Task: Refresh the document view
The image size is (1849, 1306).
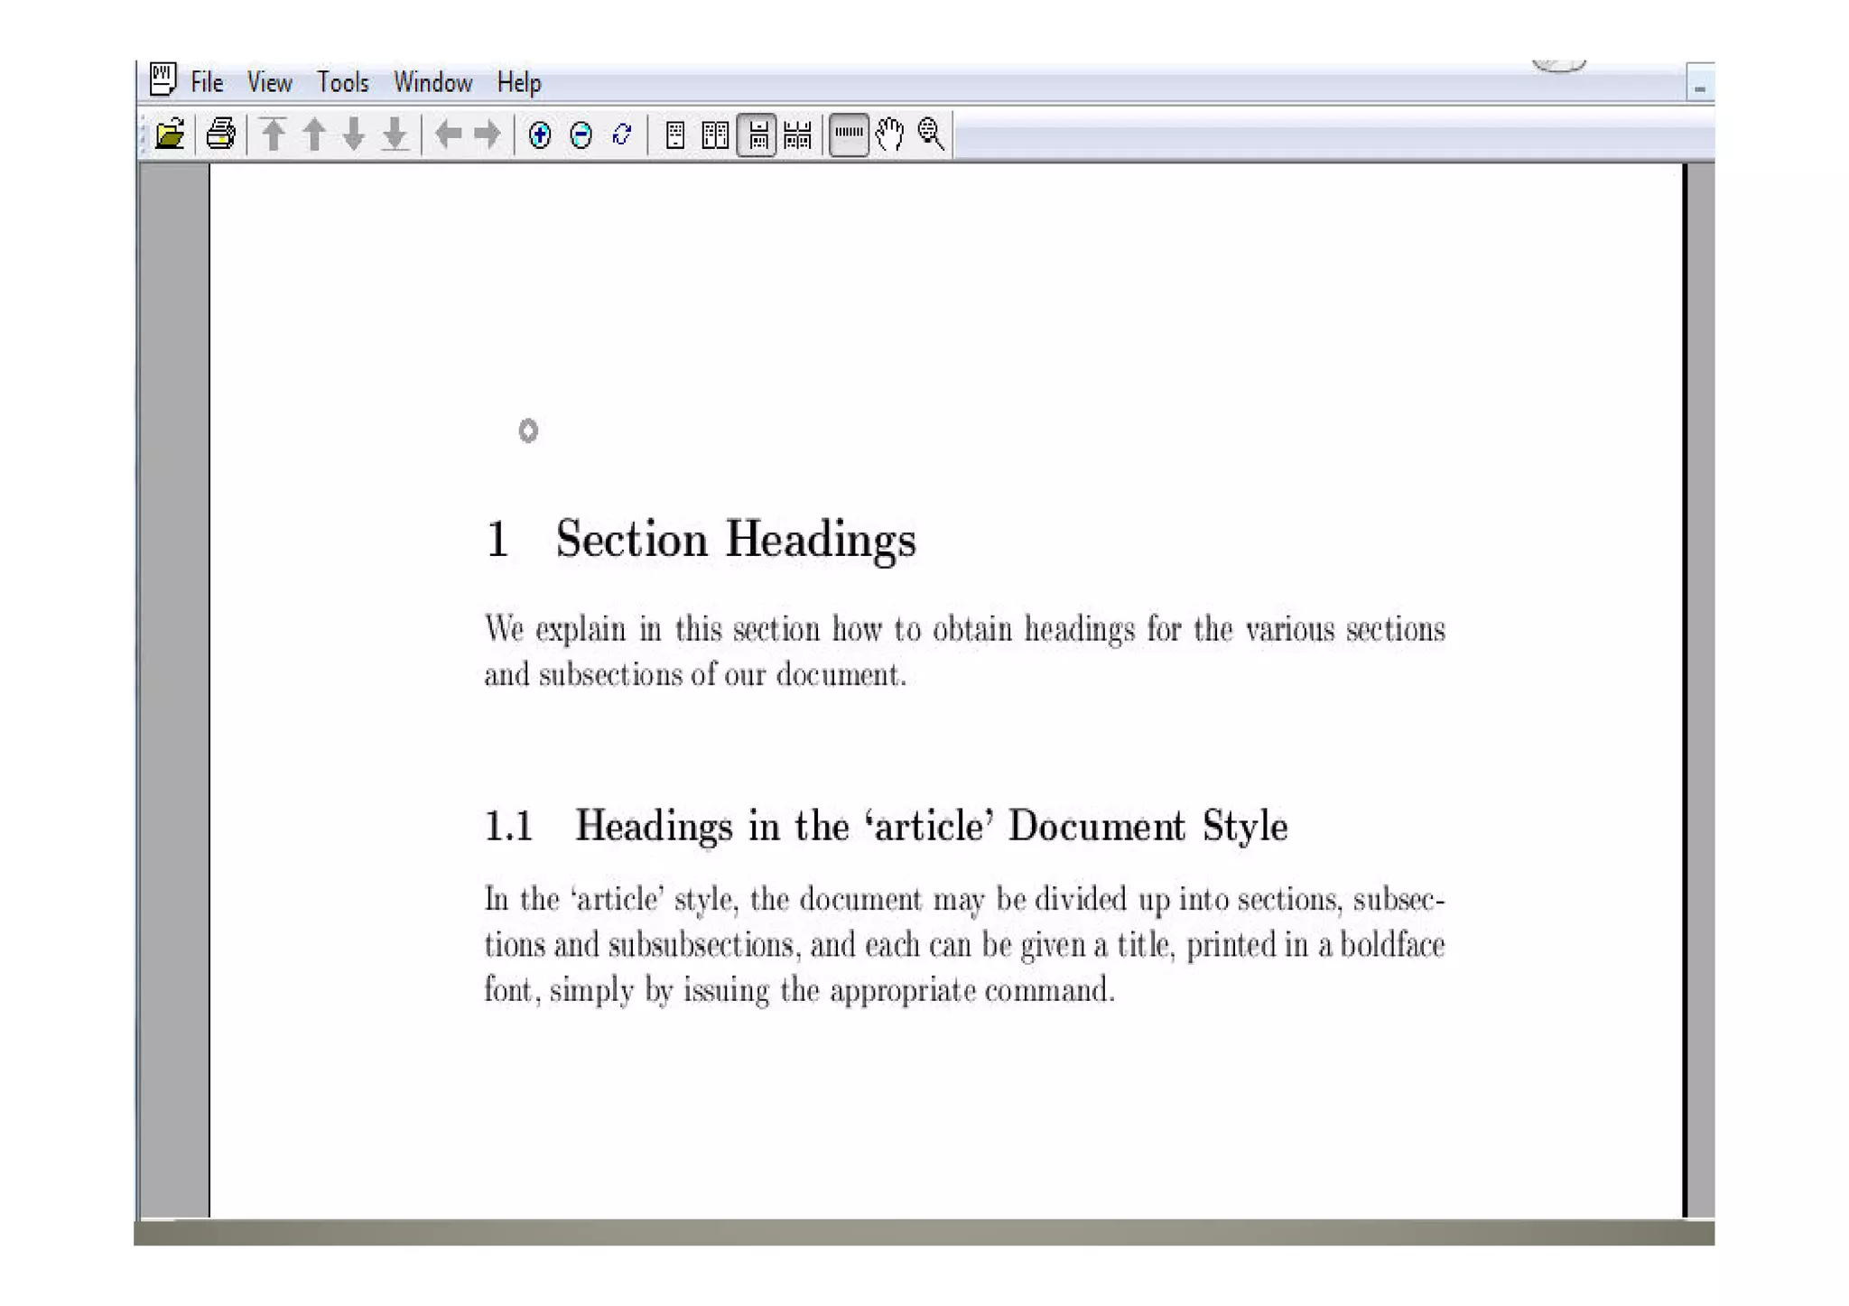Action: (x=621, y=134)
